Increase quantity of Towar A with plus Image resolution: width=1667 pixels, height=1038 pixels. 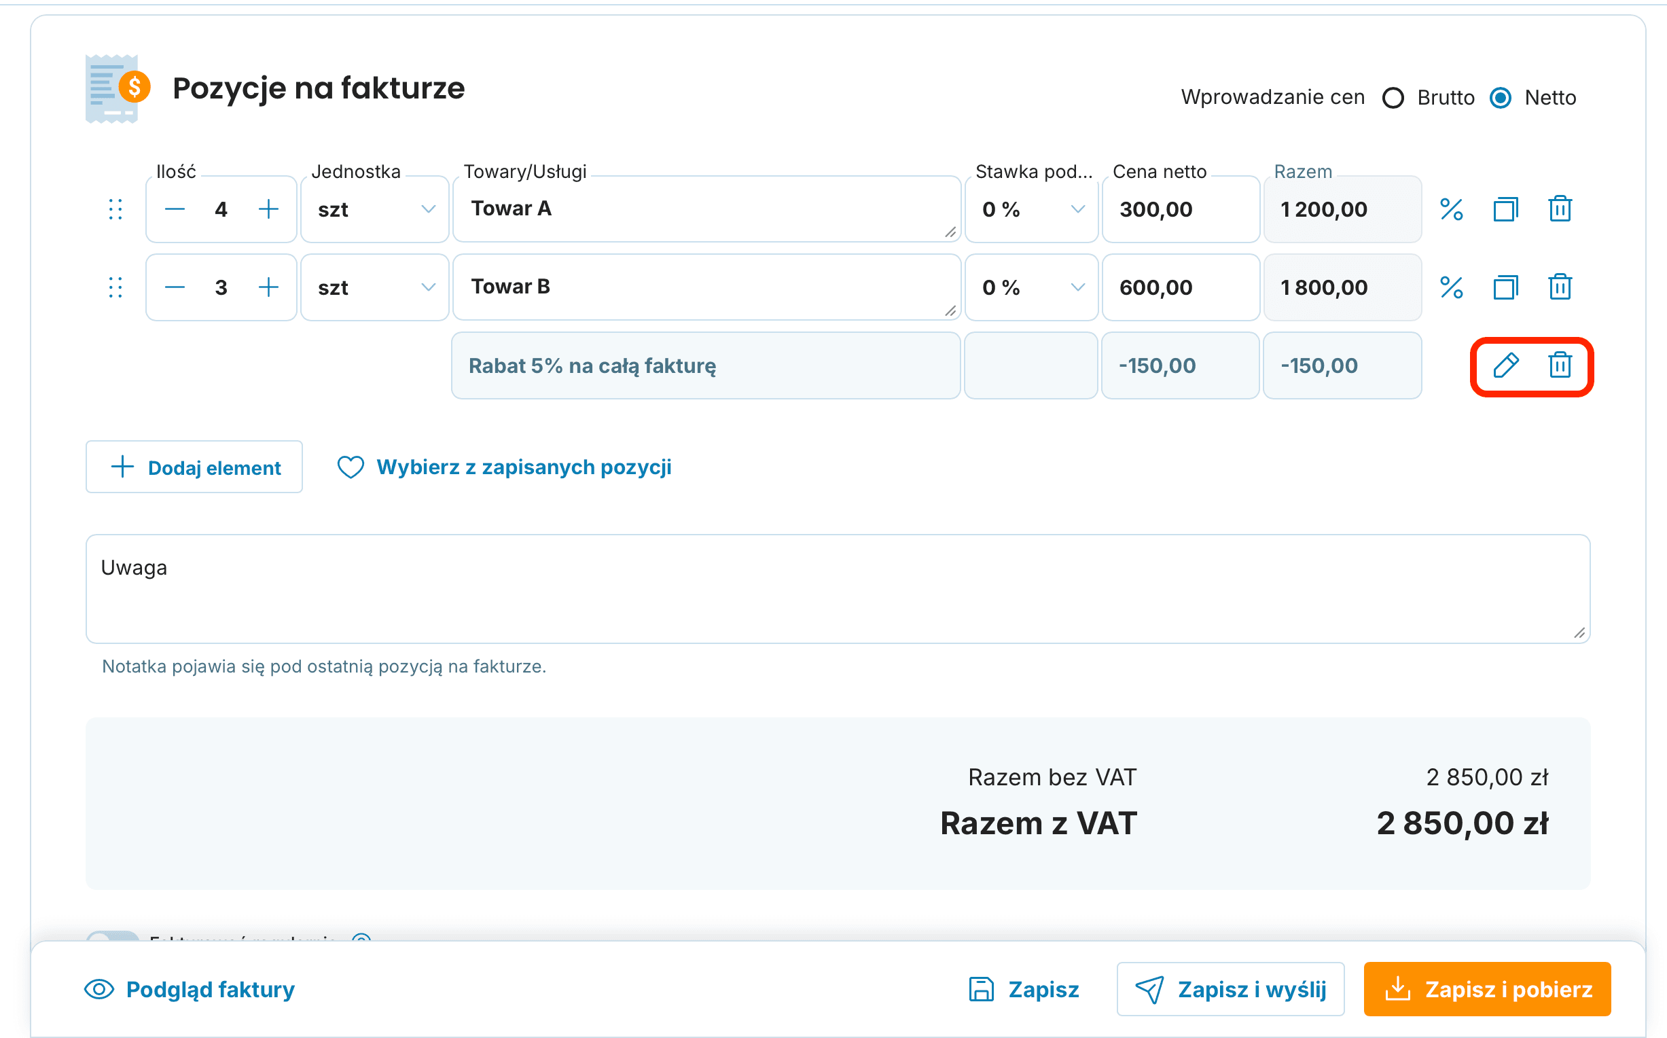[268, 209]
